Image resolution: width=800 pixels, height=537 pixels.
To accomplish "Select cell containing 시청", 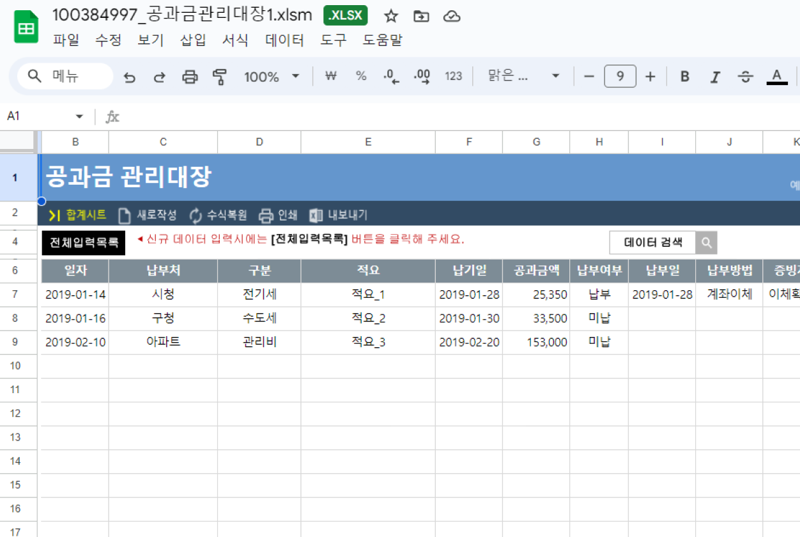I will tap(163, 295).
